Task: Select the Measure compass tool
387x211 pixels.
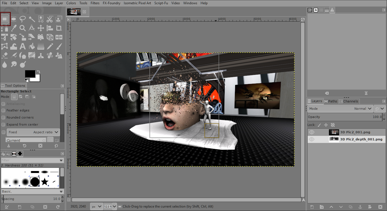Action: [32, 28]
